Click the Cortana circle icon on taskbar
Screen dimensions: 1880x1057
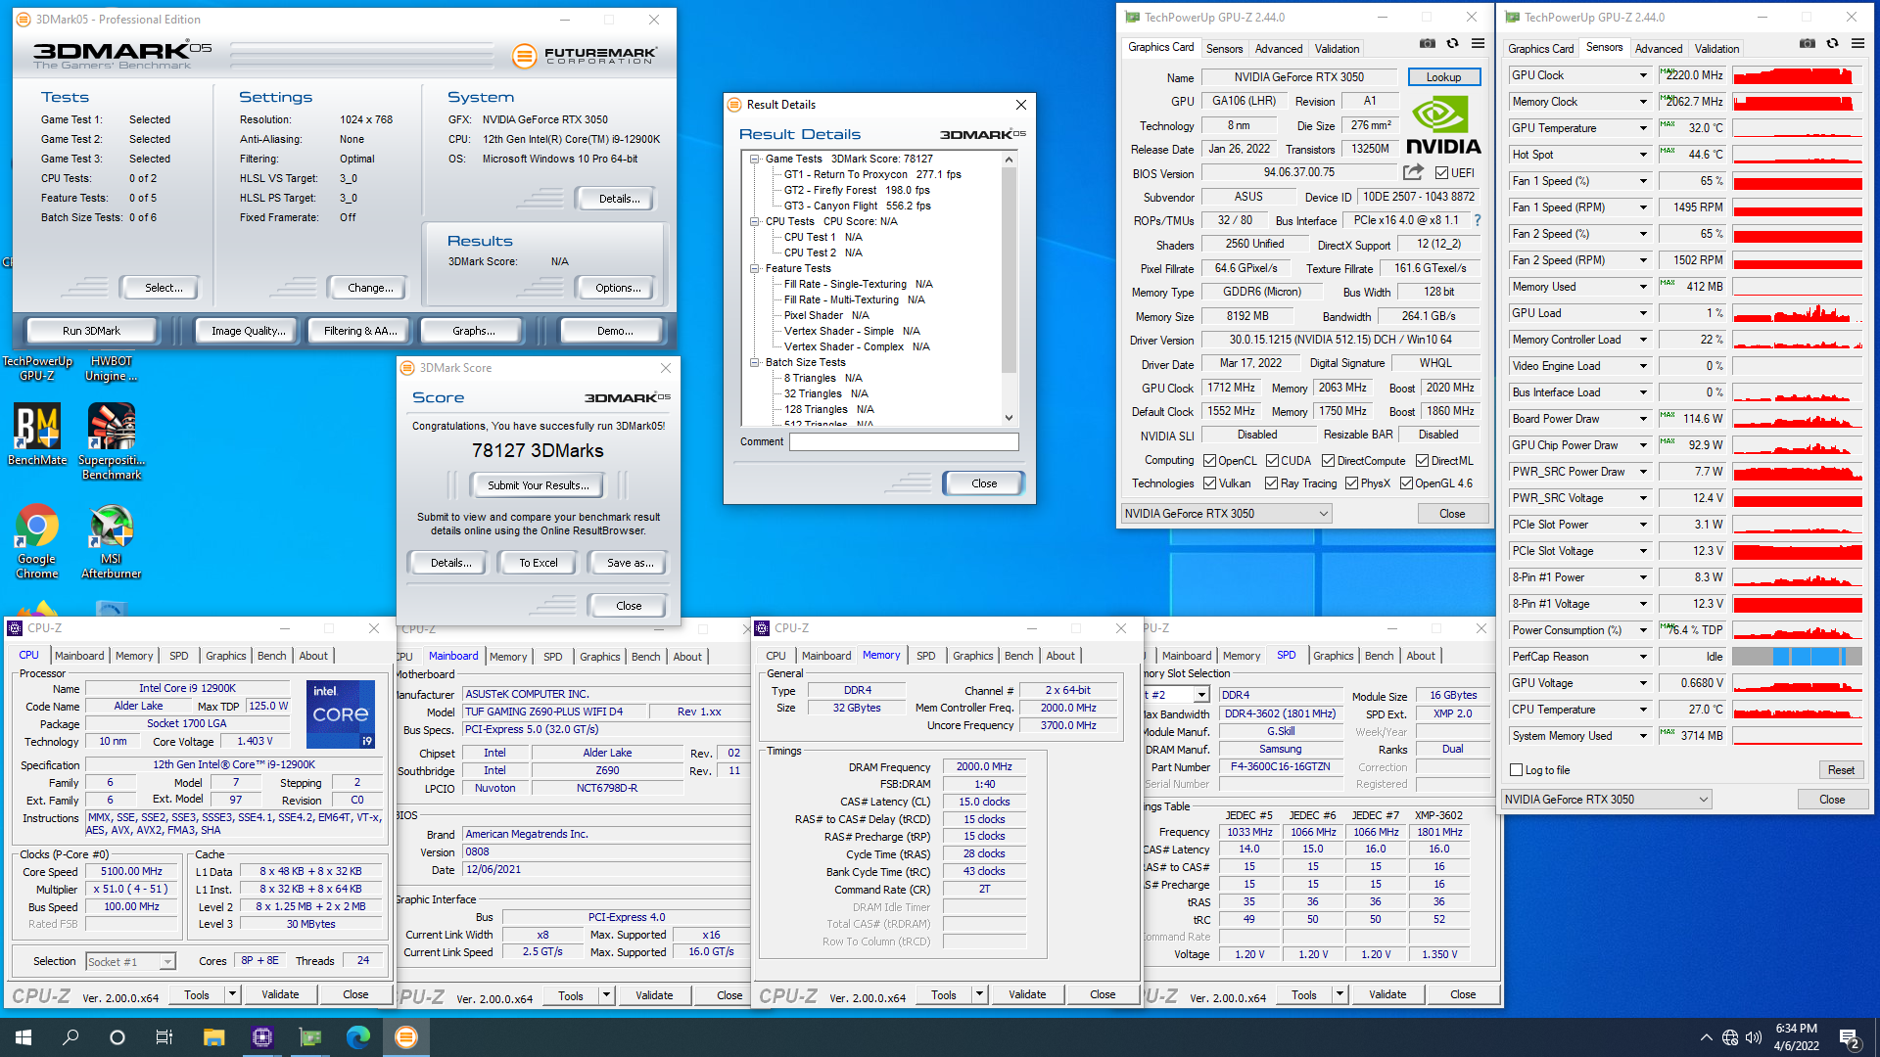[117, 1037]
